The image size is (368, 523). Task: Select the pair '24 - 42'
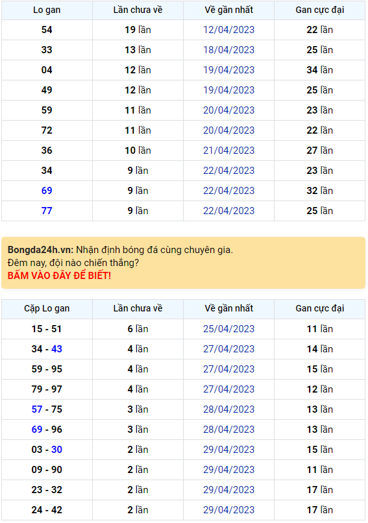pyautogui.click(x=47, y=509)
